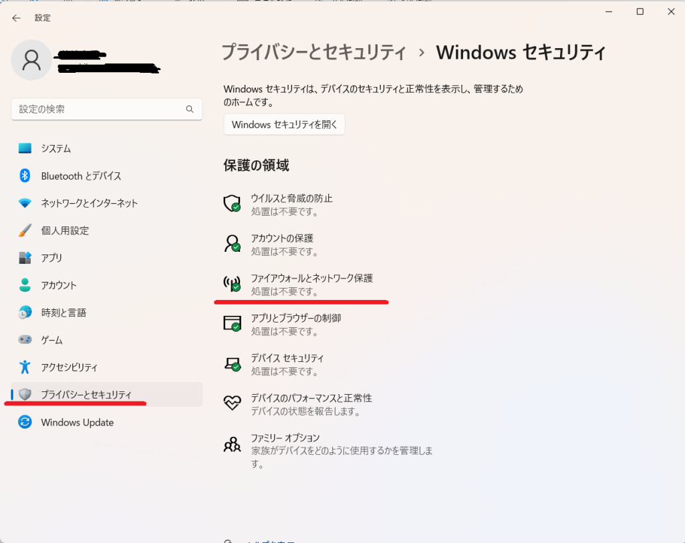Click the 設定 window title text

tap(43, 18)
